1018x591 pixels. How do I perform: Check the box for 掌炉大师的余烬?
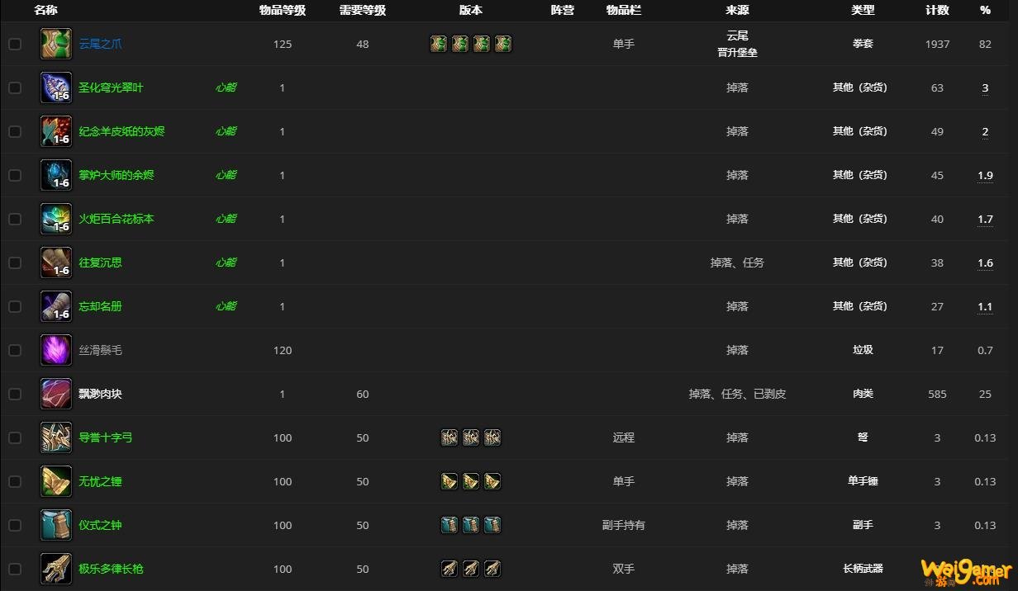(x=15, y=175)
